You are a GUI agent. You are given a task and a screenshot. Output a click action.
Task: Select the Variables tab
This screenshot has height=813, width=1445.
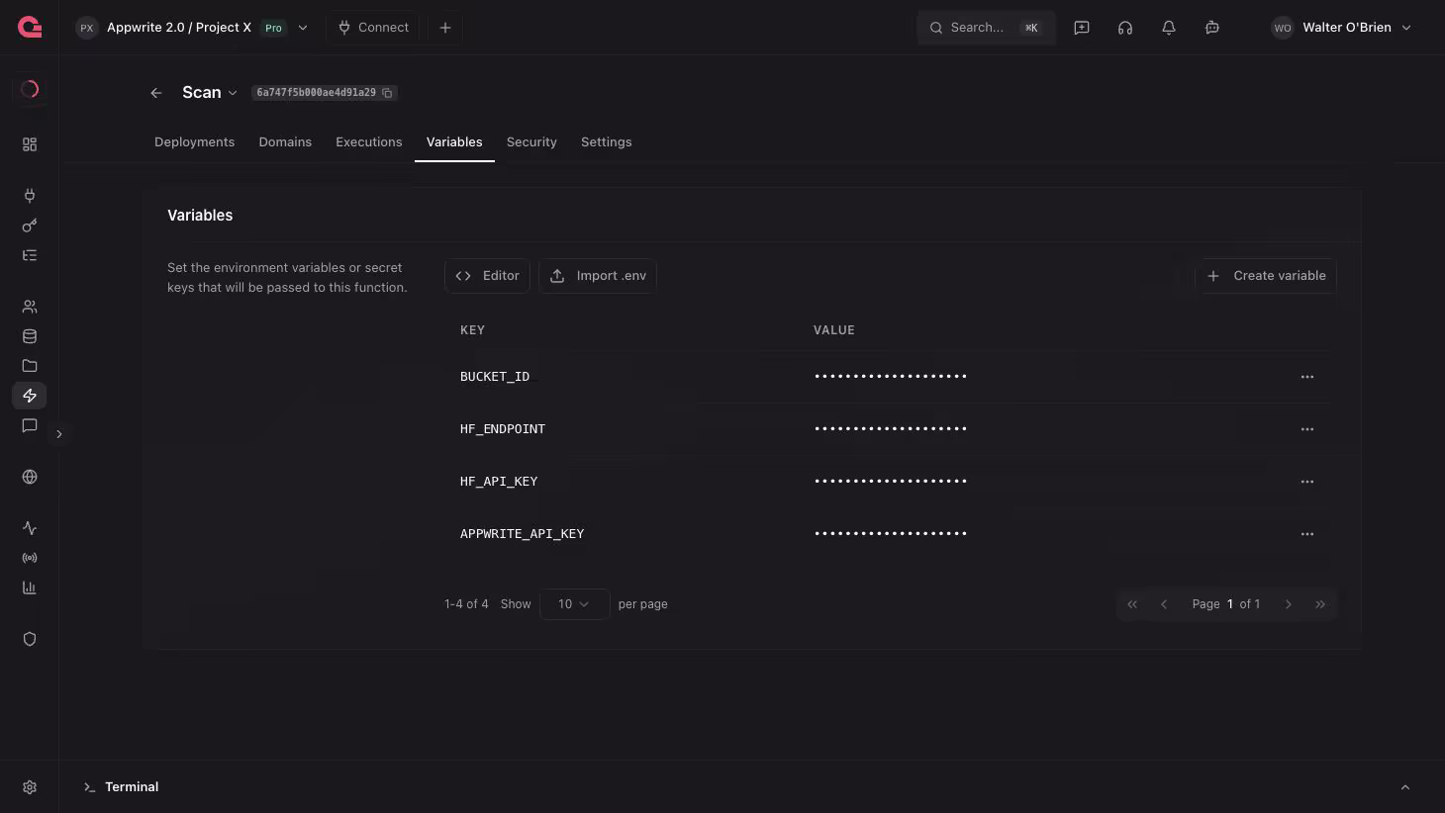coord(454,142)
